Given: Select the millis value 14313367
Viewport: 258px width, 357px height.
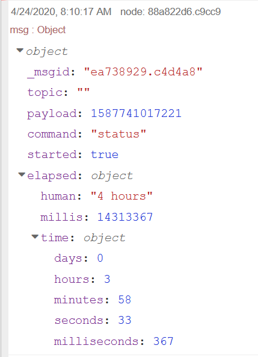Looking at the screenshot, I should (125, 216).
